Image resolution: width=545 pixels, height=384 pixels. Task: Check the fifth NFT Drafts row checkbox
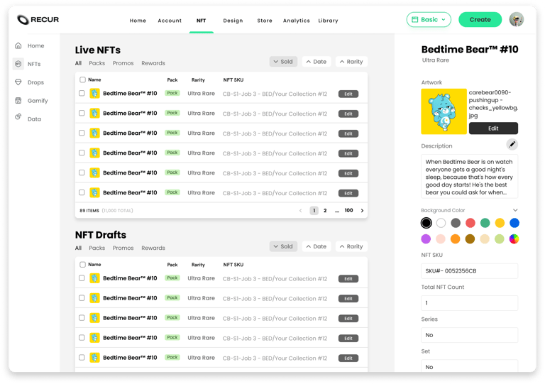tap(82, 357)
